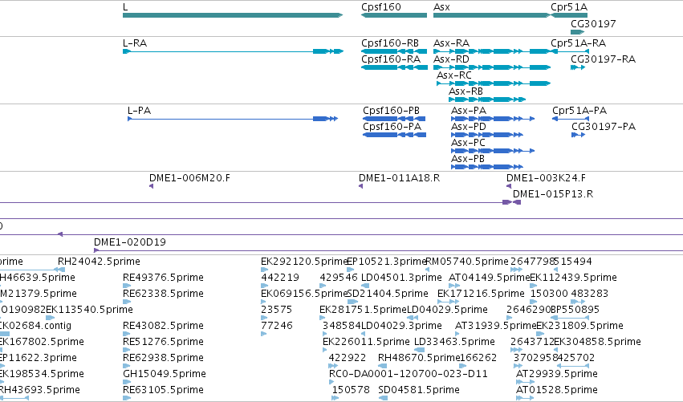
Task: Click the 422922 EST label
Action: click(x=348, y=358)
